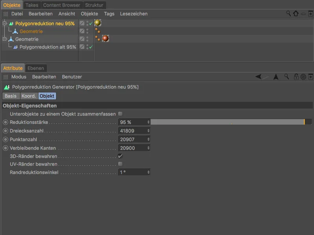Click the Object Manager grip handle icon
Image resolution: width=314 pixels, height=235 pixels.
pyautogui.click(x=5, y=14)
